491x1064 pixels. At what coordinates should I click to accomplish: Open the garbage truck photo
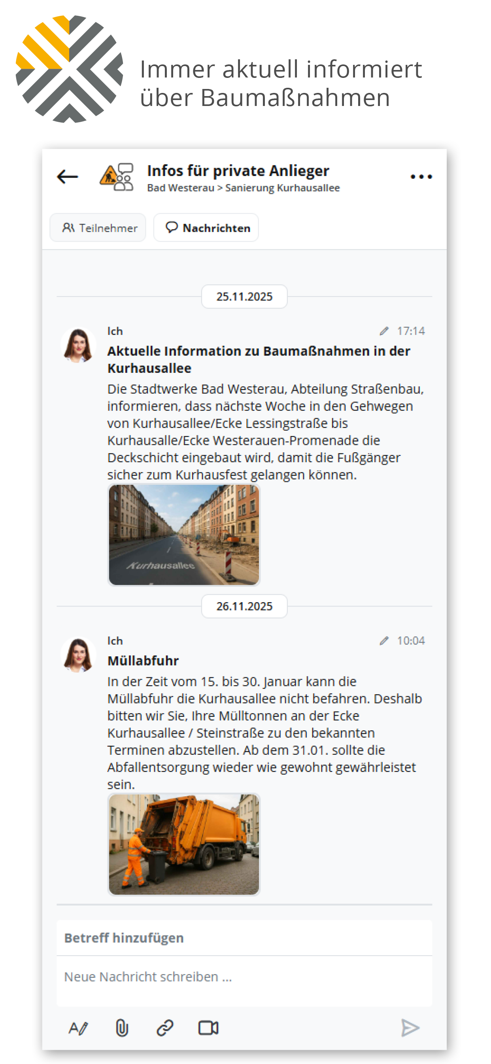pos(184,844)
